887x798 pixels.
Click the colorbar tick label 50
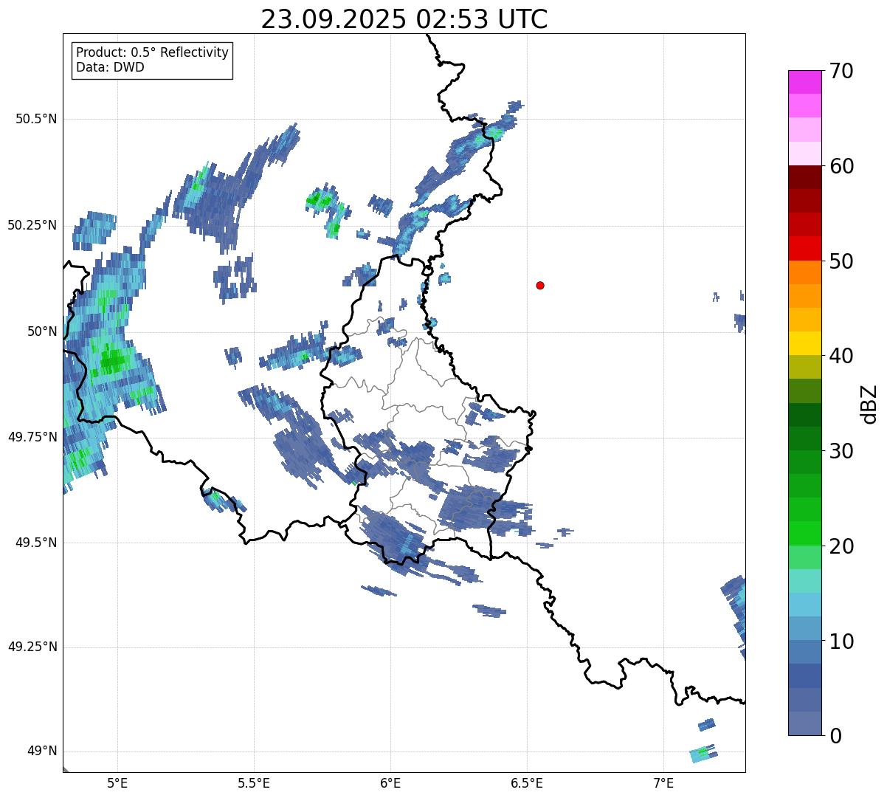pyautogui.click(x=841, y=261)
